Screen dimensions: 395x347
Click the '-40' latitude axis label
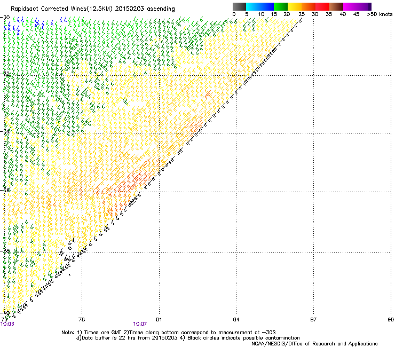click(5, 313)
